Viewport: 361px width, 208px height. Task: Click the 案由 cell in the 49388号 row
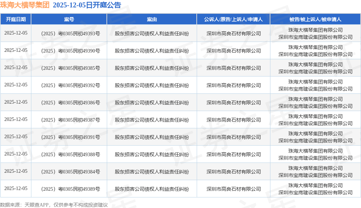152,154
